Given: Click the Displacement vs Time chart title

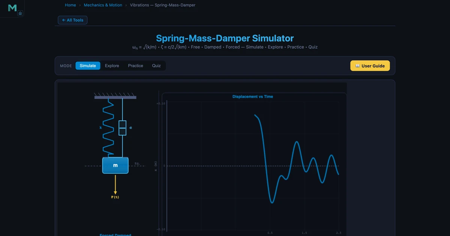Looking at the screenshot, I should pos(253,97).
